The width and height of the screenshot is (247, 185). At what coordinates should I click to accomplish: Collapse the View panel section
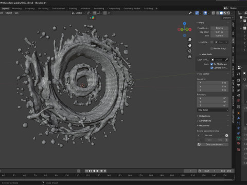click(200, 23)
